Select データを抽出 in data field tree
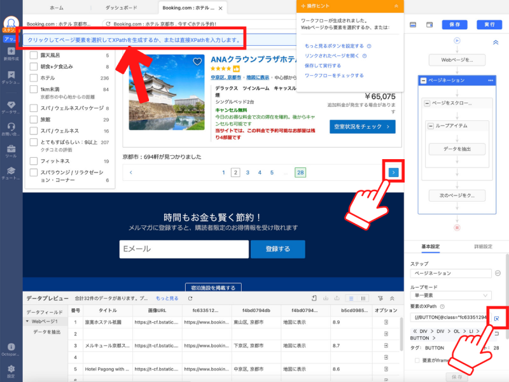 46,332
